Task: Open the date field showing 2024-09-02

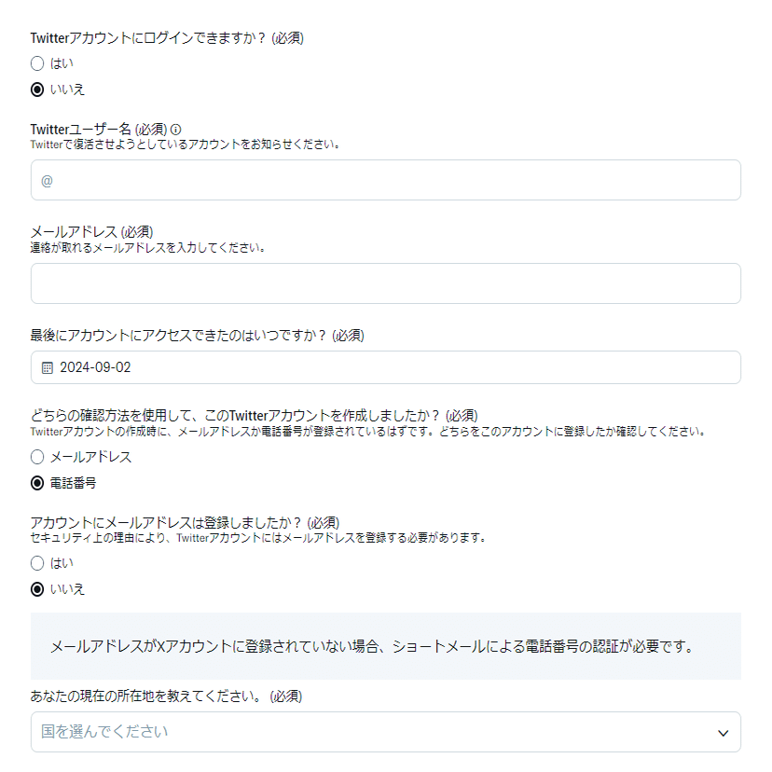Action: coord(385,367)
